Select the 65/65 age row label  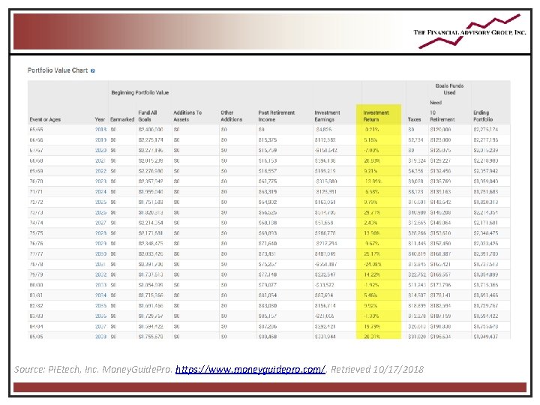tap(36, 130)
